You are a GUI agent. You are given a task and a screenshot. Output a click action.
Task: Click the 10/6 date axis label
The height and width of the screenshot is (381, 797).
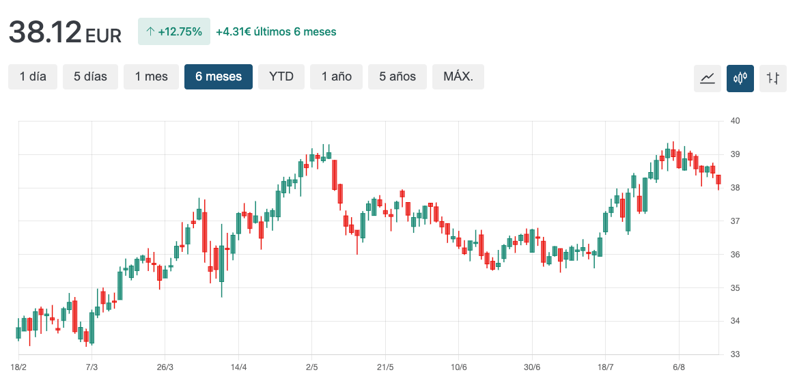pyautogui.click(x=458, y=367)
